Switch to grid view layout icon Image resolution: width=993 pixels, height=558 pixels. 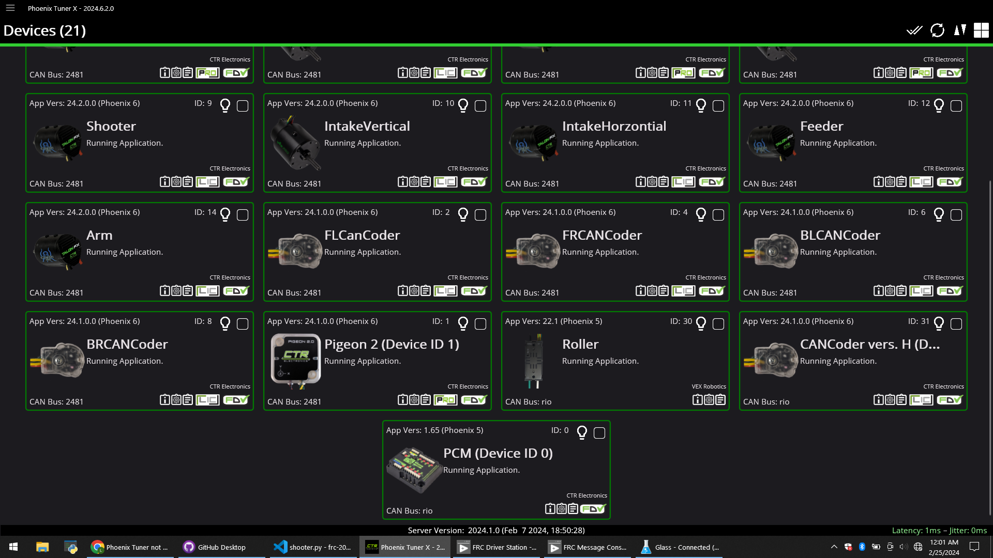(x=981, y=30)
